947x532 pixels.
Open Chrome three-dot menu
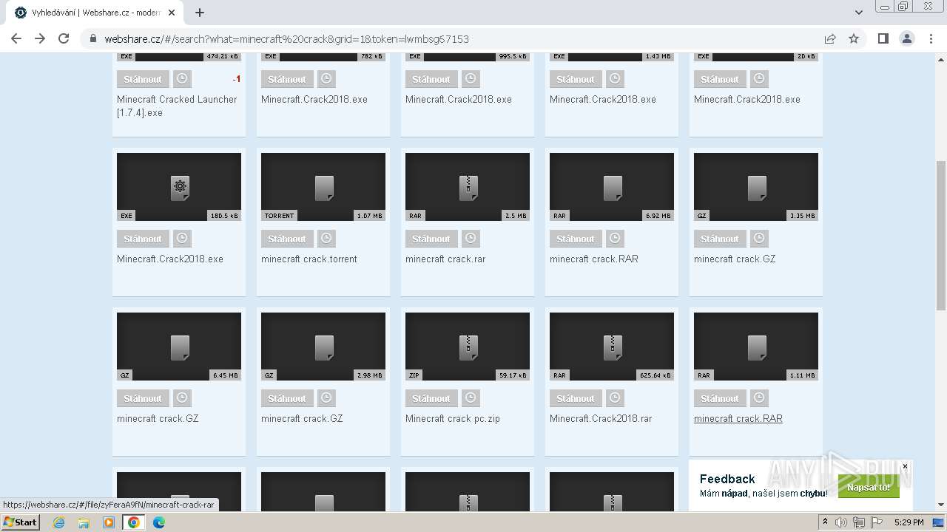pyautogui.click(x=931, y=38)
